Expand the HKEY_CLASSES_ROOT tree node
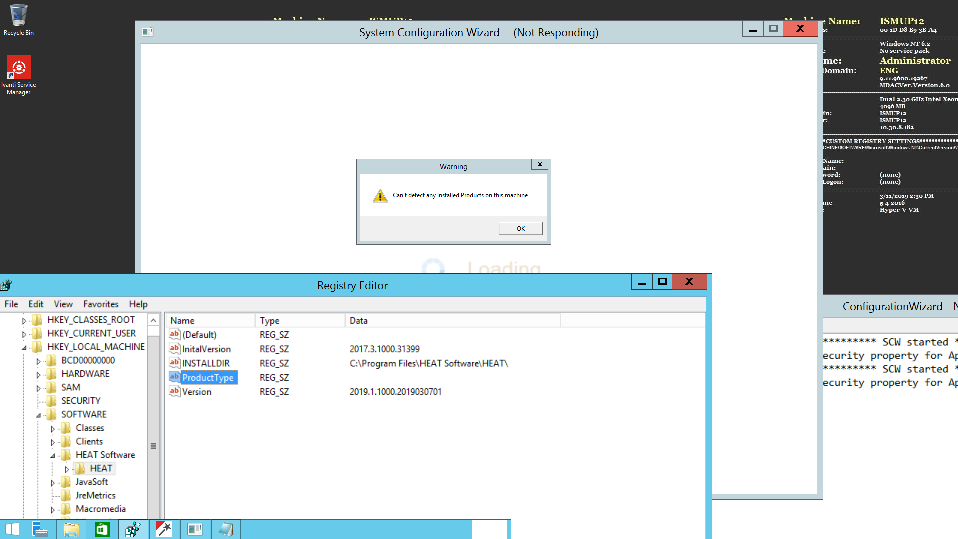 point(24,321)
